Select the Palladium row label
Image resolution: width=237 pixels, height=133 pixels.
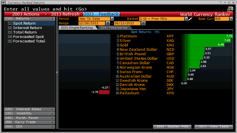click(x=129, y=93)
